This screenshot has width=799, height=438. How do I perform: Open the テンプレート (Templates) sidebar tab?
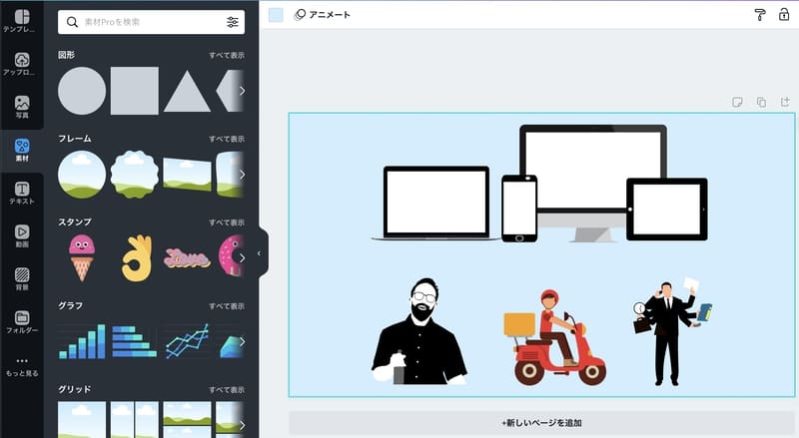click(21, 22)
